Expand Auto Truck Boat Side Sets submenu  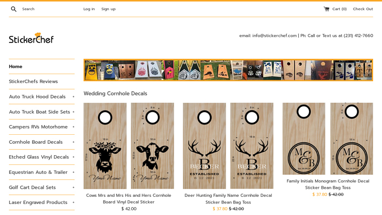pyautogui.click(x=74, y=112)
